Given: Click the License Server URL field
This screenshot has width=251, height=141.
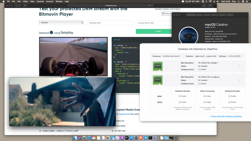Looking at the screenshot, I should tap(154, 23).
